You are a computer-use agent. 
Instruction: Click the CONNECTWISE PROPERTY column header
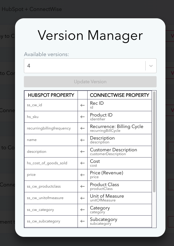[x=119, y=95]
